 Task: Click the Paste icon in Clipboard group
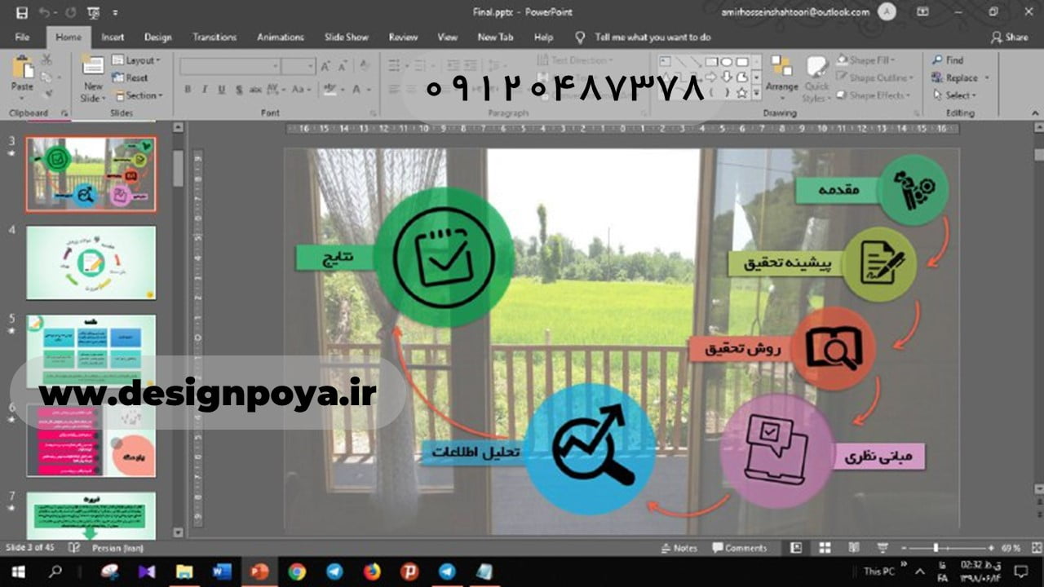[x=23, y=69]
